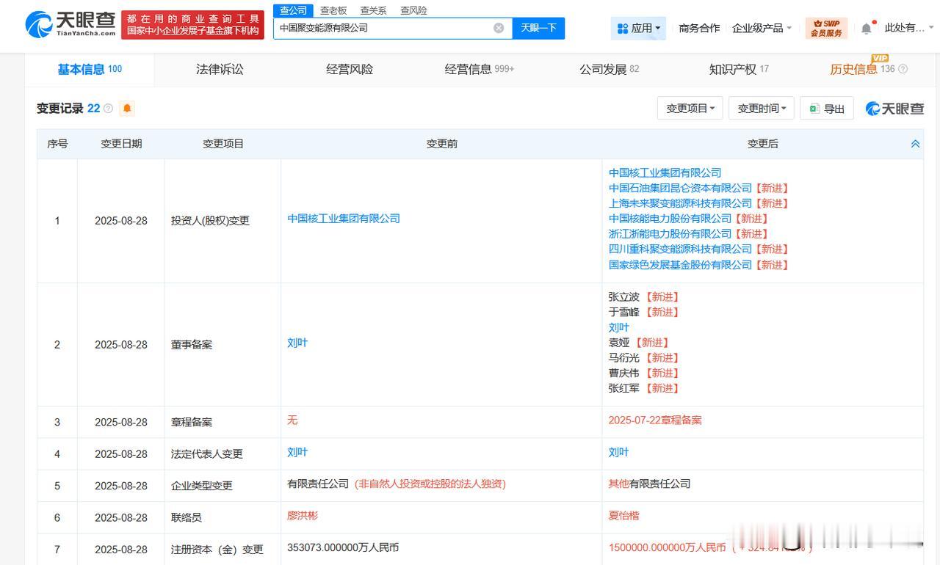940x565 pixels.
Task: Click the 袁娅 director name
Action: click(x=619, y=343)
